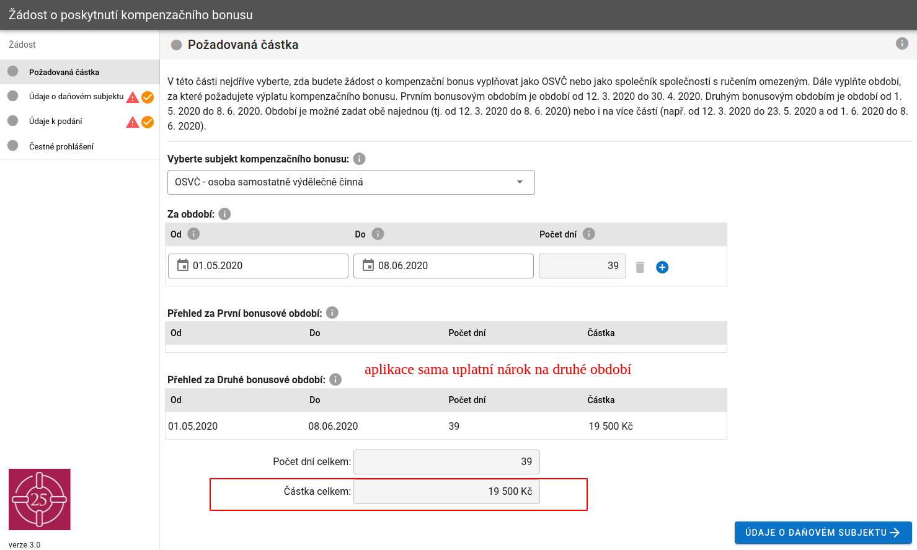The image size is (917, 550).
Task: Open Údaje o daňovém subjektu sidebar item
Action: (x=76, y=97)
